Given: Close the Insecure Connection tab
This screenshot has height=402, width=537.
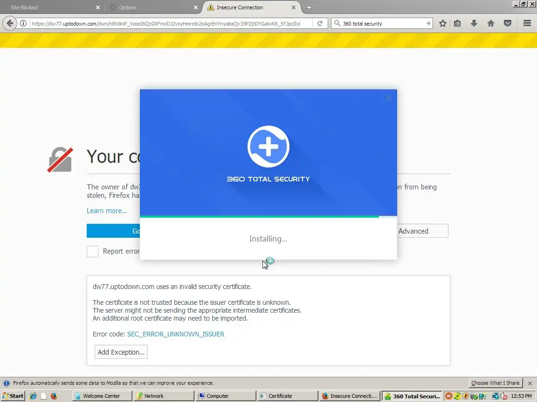Looking at the screenshot, I should pyautogui.click(x=294, y=7).
